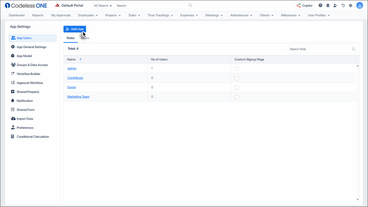The image size is (368, 207).
Task: Open the Admin role link
Action: pos(72,68)
